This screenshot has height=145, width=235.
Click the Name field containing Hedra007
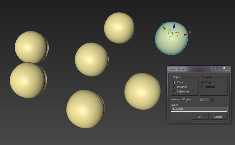tap(199, 109)
